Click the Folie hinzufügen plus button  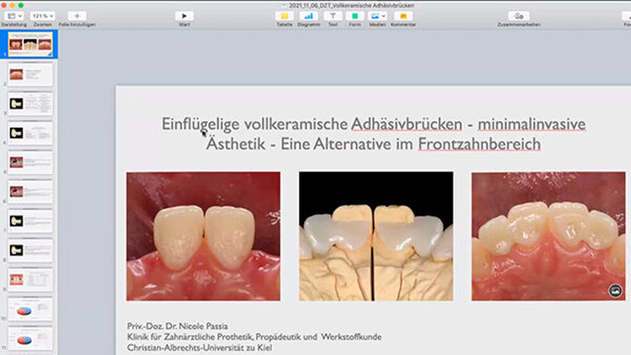pos(77,15)
